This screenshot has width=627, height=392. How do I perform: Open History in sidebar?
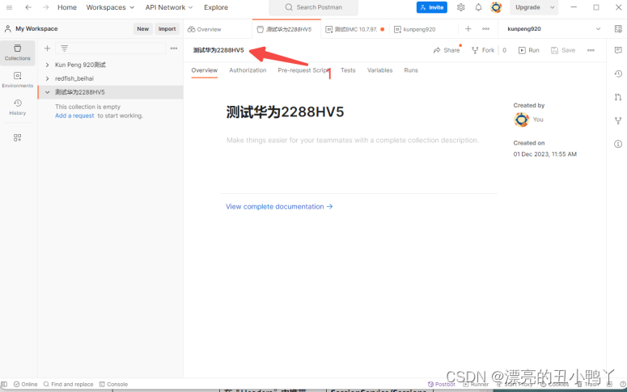click(x=18, y=107)
